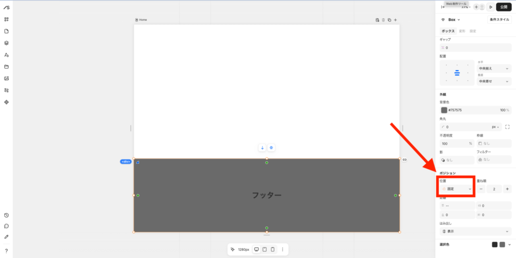Click the add page plus icon above canvas

[396, 20]
